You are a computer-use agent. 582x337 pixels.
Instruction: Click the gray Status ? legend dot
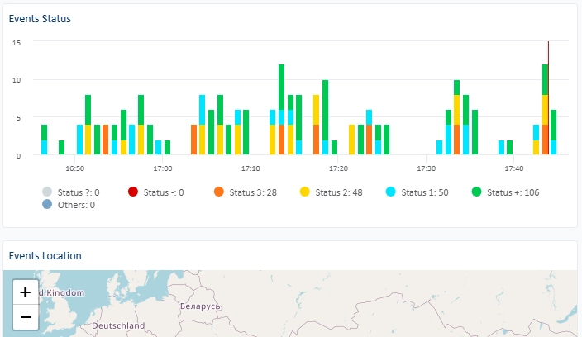pos(47,192)
